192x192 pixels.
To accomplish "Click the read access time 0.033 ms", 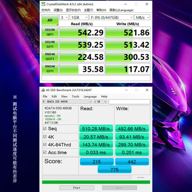I will point(96,152).
